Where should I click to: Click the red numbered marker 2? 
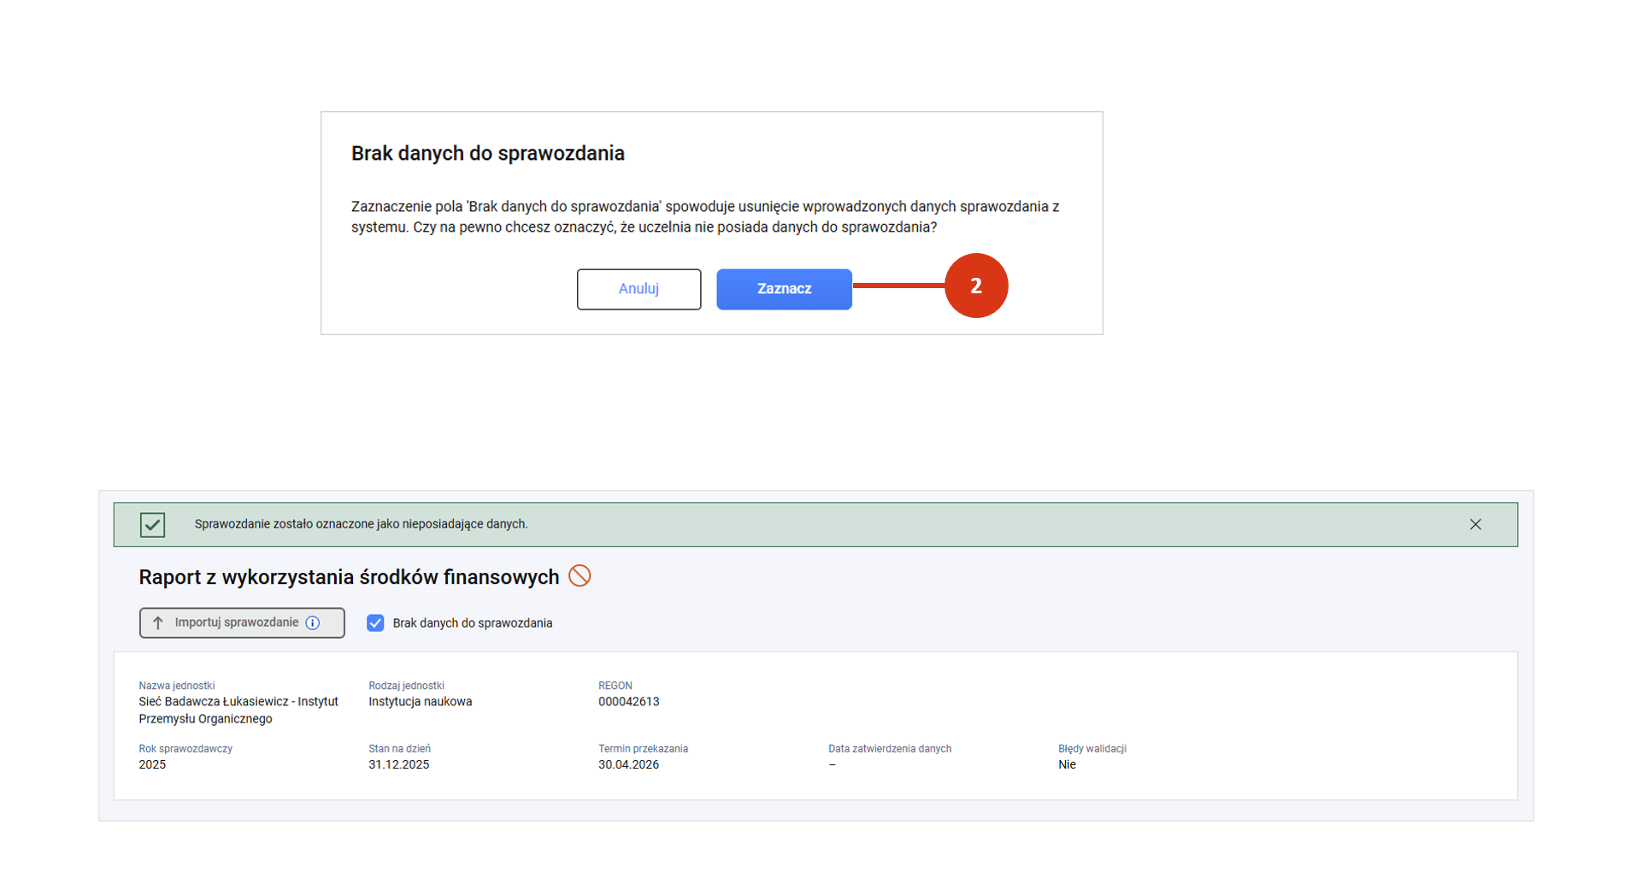(x=975, y=286)
